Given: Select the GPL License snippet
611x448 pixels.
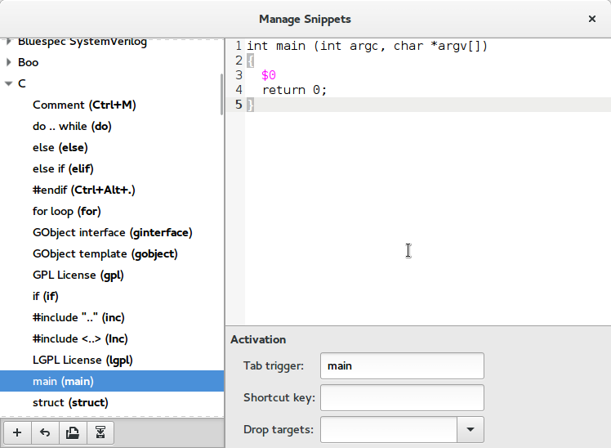Looking at the screenshot, I should [78, 275].
